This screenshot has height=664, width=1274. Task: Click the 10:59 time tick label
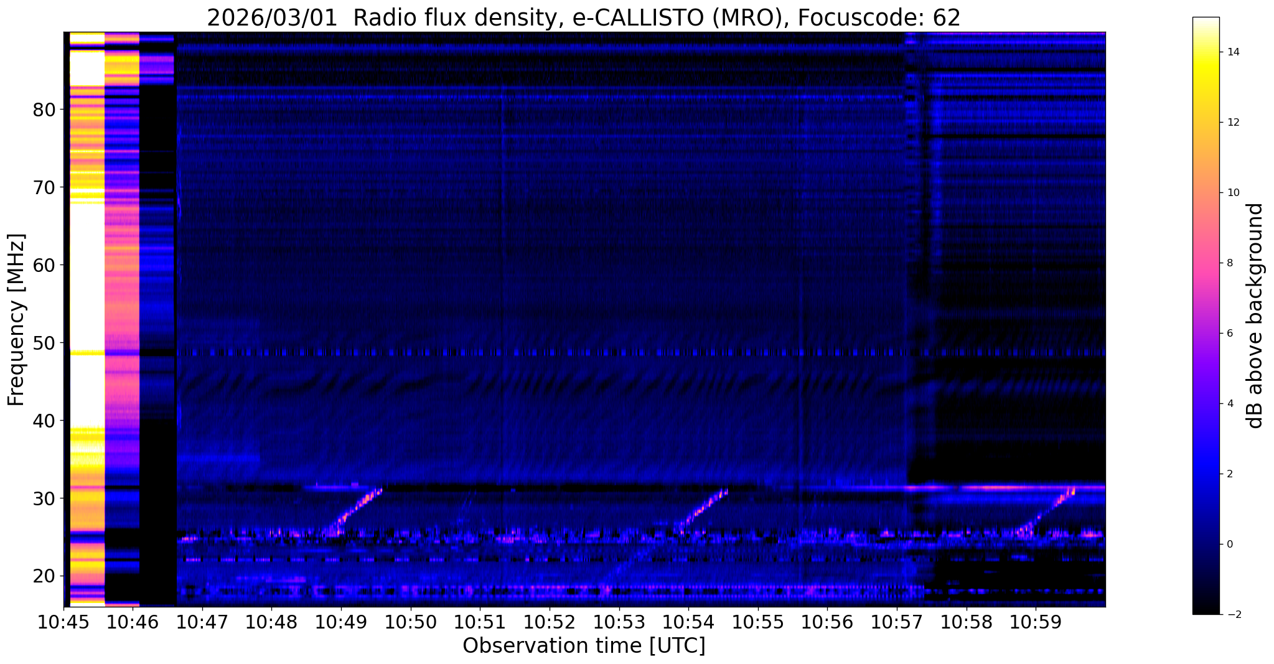point(1036,622)
